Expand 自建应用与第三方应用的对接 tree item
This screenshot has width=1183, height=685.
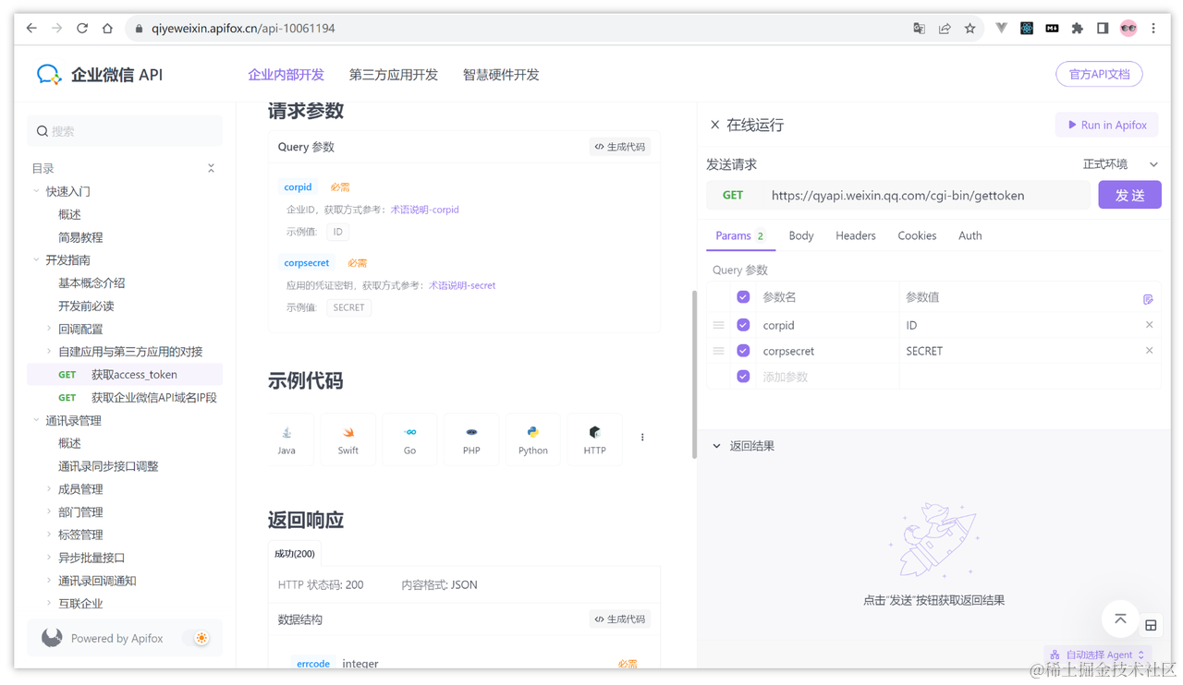point(49,352)
